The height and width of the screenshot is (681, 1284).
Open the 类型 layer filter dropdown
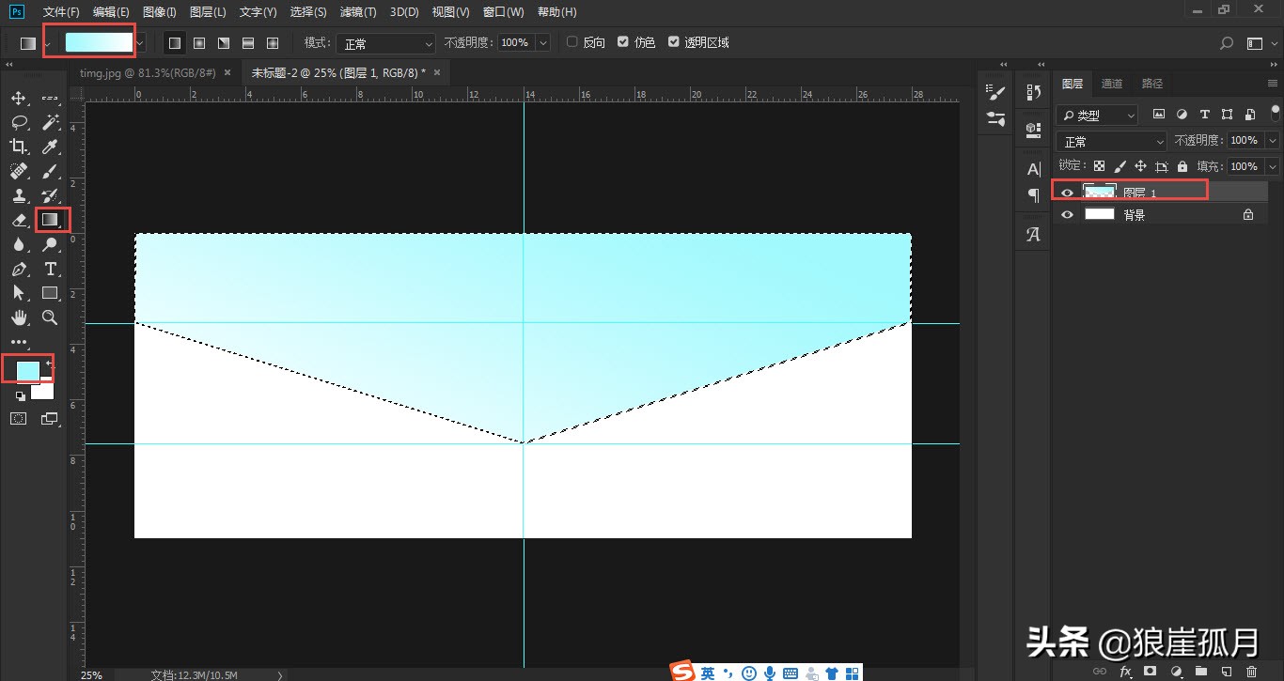(1097, 116)
